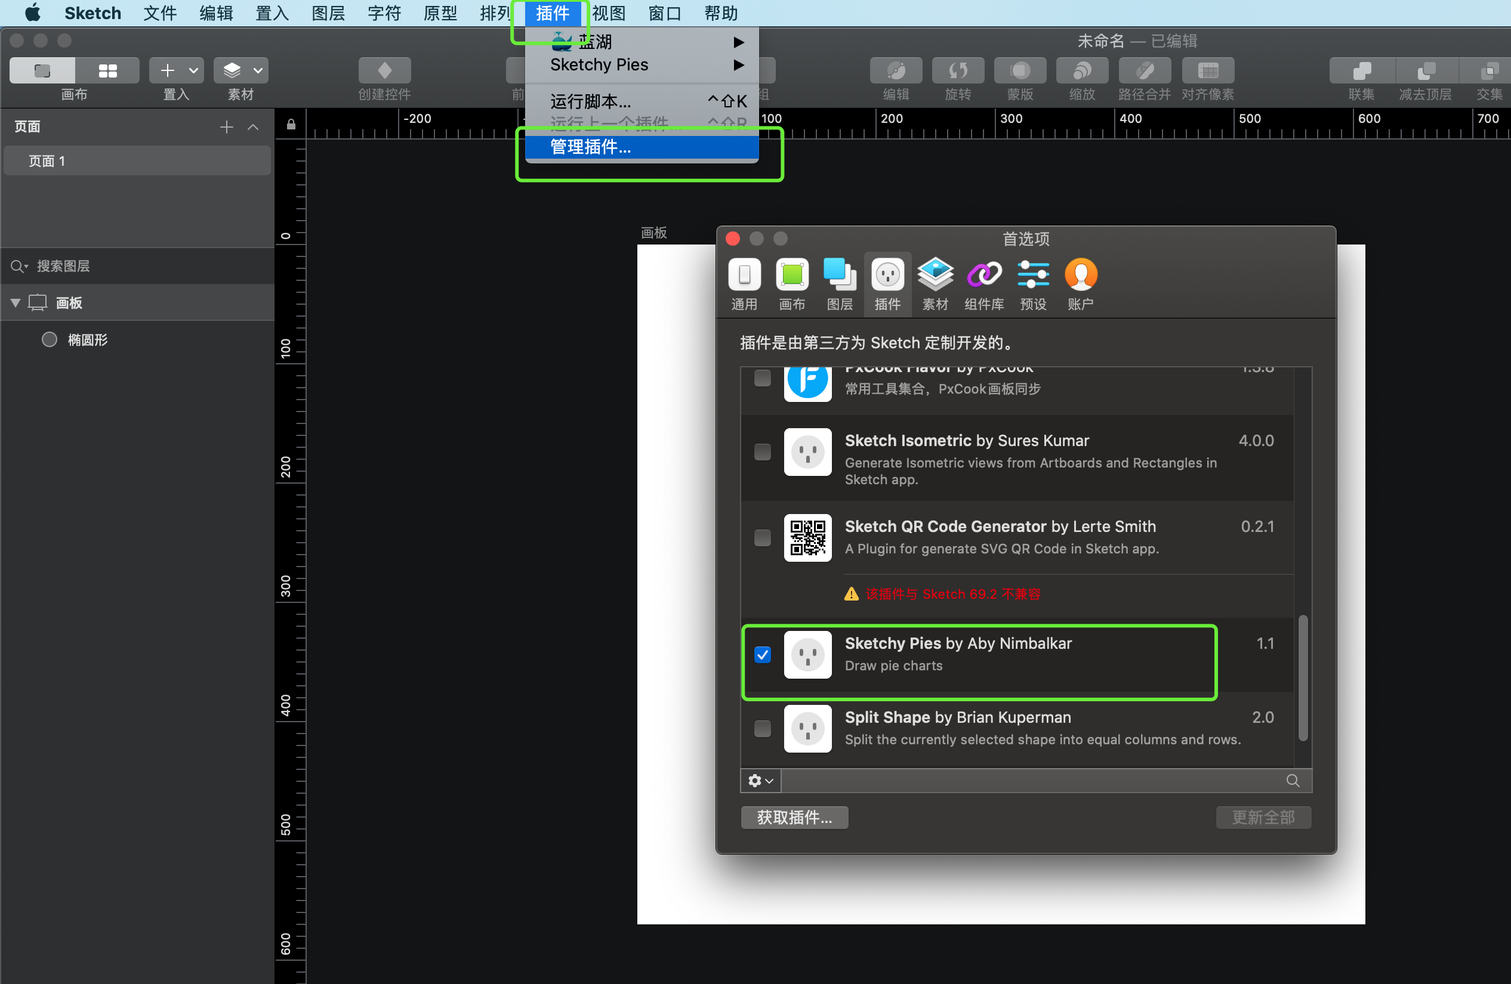Click the 缩放 toolbar icon

1082,70
